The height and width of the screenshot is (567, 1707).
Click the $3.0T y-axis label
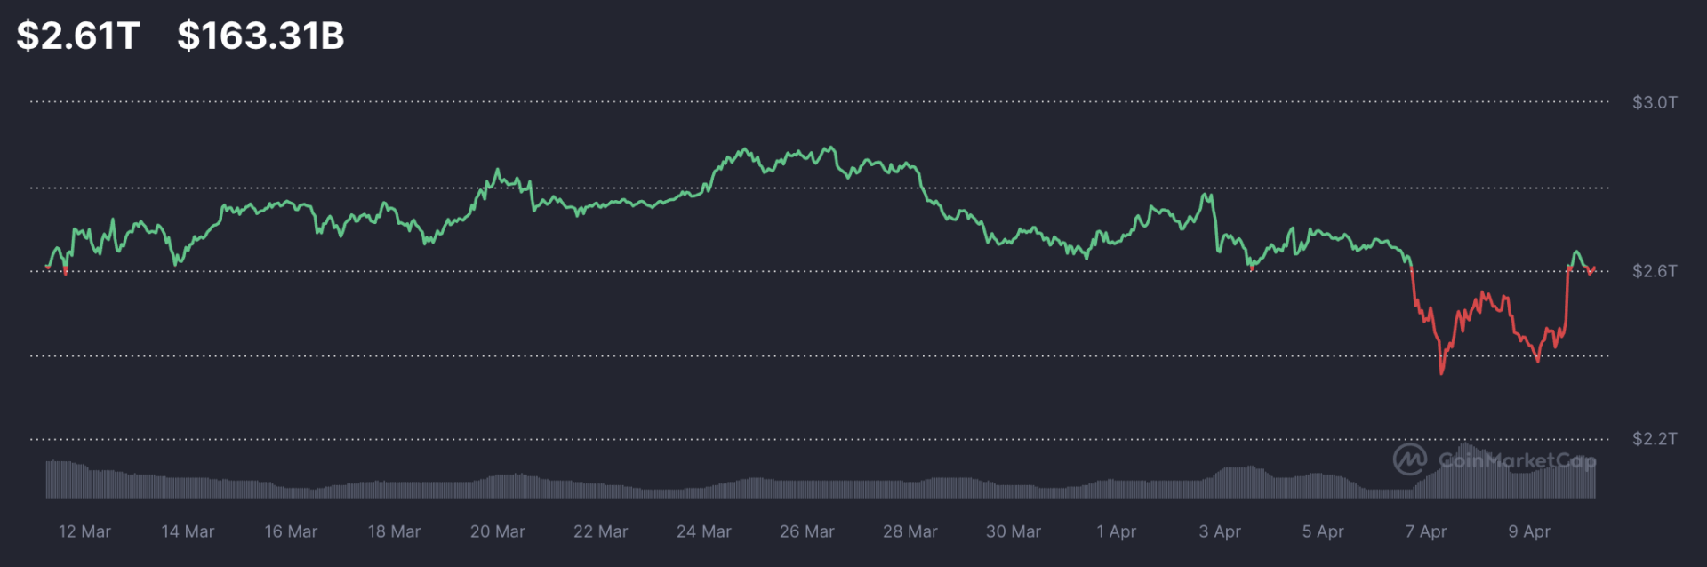(x=1654, y=102)
